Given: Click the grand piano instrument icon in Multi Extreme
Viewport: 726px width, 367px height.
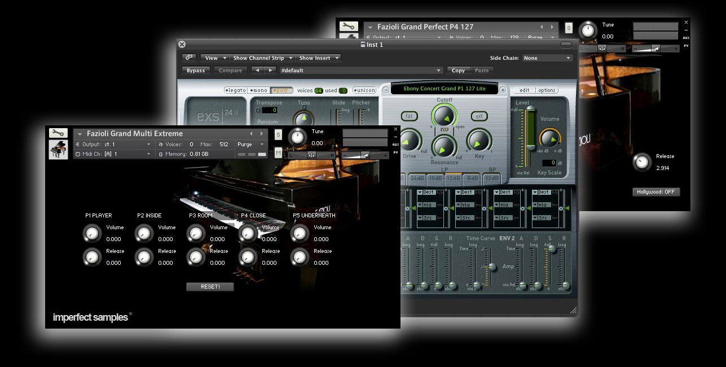Looking at the screenshot, I should 58,150.
